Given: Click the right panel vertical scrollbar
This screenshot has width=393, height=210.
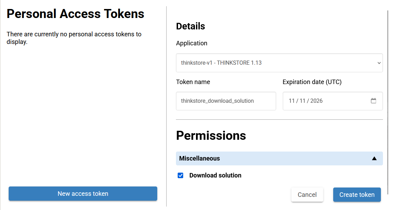Looking at the screenshot, I should [x=388, y=104].
